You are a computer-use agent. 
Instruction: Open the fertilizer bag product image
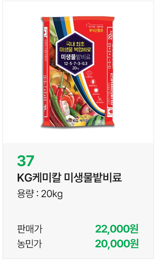[x=78, y=71]
